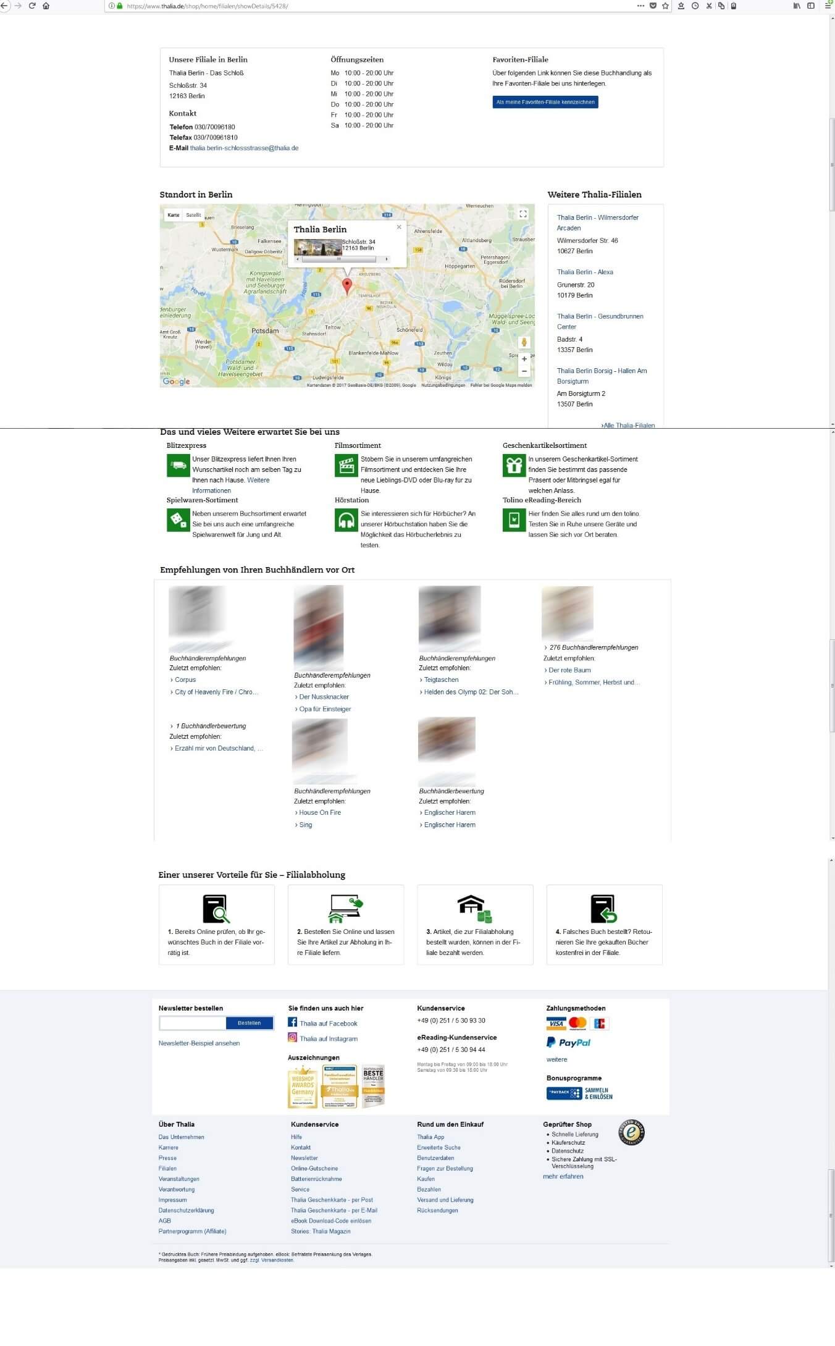
Task: Zoom out on the map with minus
Action: (x=524, y=371)
